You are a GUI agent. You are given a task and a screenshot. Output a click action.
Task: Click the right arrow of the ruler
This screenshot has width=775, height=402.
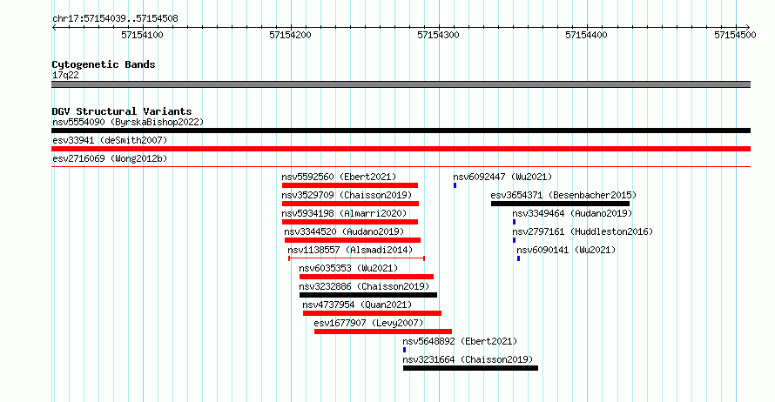coord(748,27)
